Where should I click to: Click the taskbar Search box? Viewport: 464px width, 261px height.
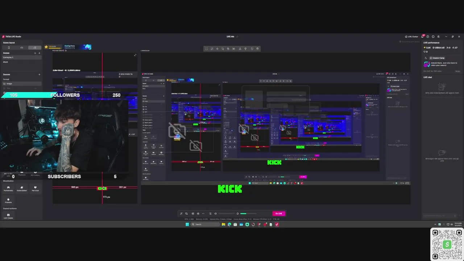point(205,224)
